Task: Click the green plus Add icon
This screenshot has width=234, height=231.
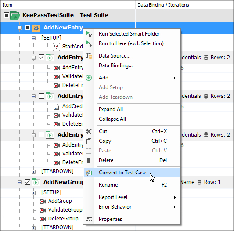Action: pyautogui.click(x=89, y=78)
